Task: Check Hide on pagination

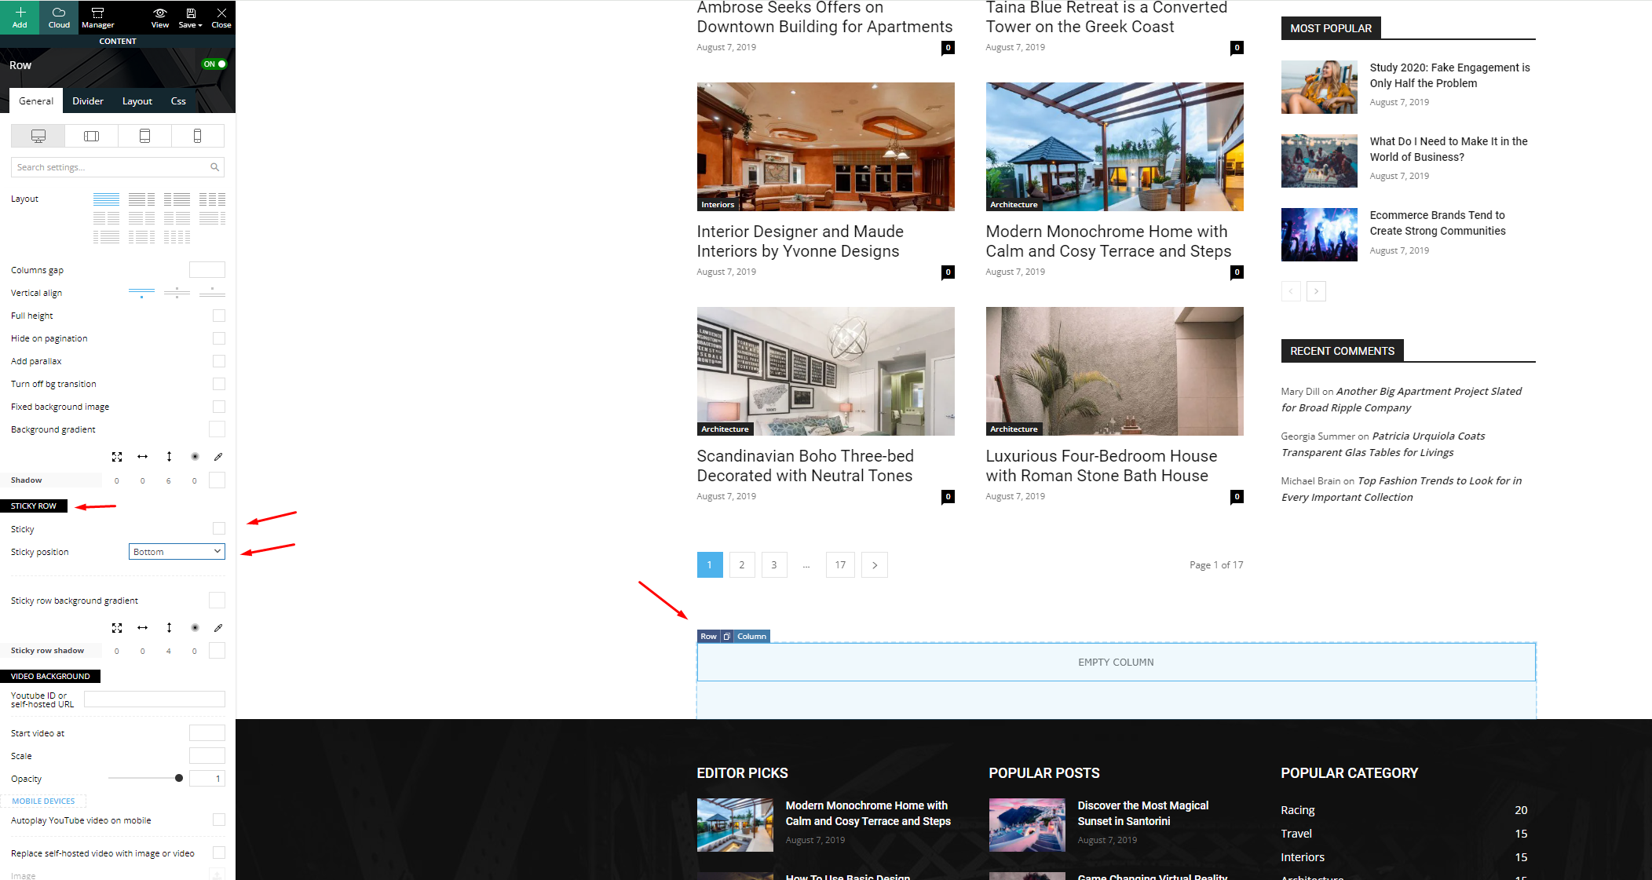Action: point(219,338)
